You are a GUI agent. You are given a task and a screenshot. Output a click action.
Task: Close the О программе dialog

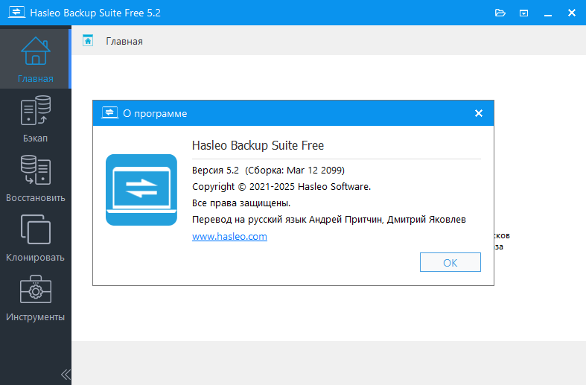[479, 113]
